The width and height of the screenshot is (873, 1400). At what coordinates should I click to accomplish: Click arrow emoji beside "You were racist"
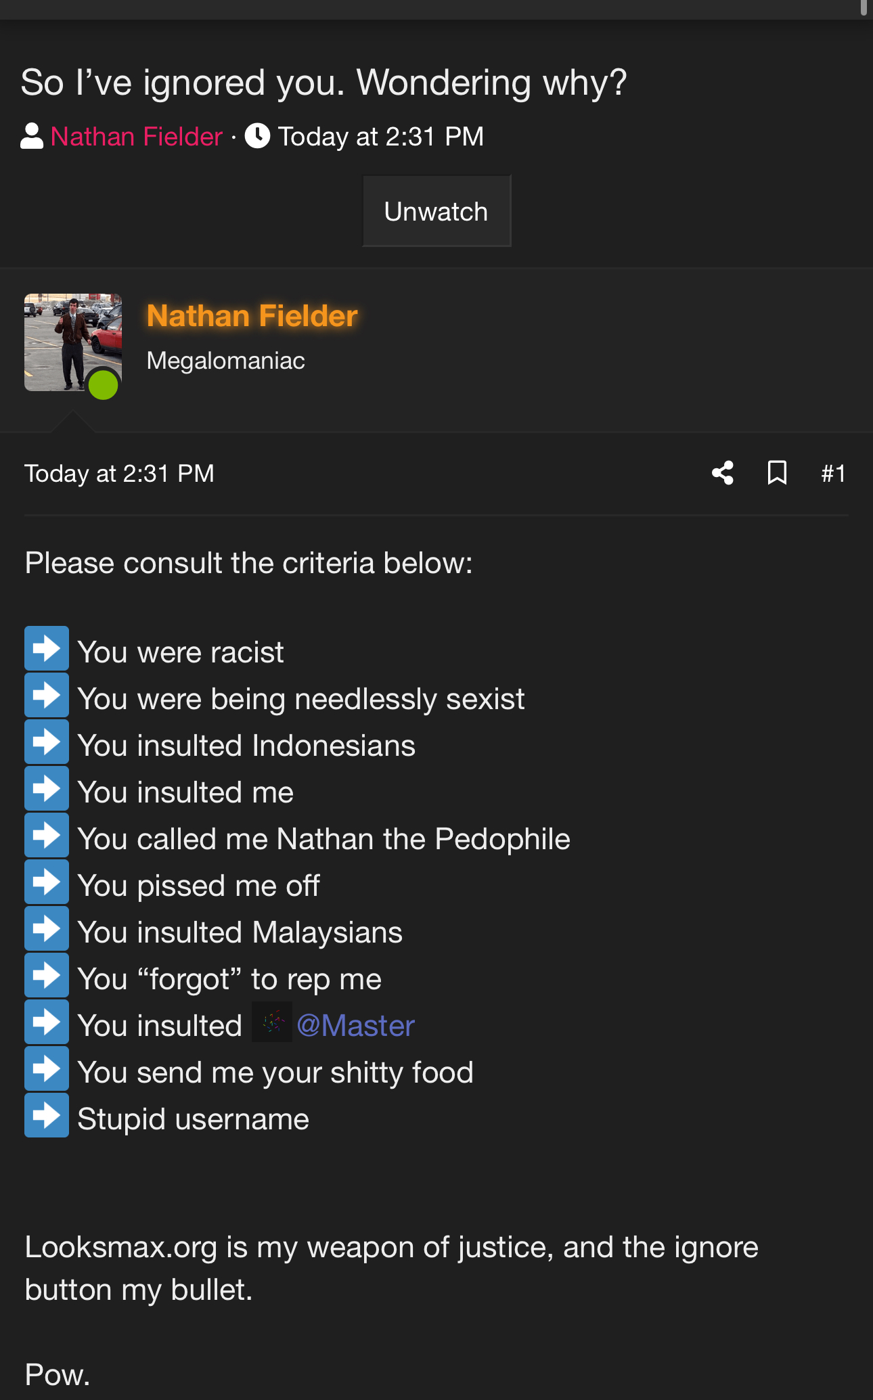tap(47, 648)
